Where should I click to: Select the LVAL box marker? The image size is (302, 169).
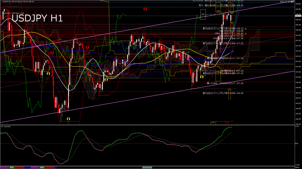click(213, 122)
